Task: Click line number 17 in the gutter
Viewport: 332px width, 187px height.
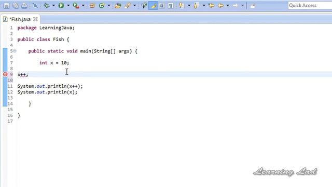Action: pyautogui.click(x=10, y=121)
